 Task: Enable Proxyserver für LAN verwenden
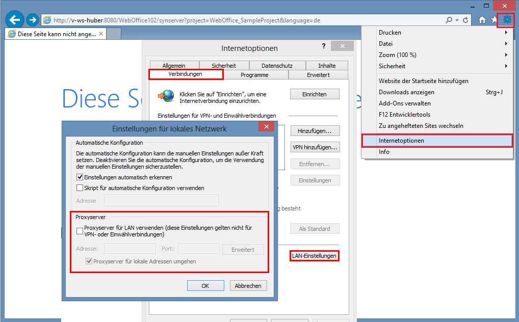(x=80, y=231)
